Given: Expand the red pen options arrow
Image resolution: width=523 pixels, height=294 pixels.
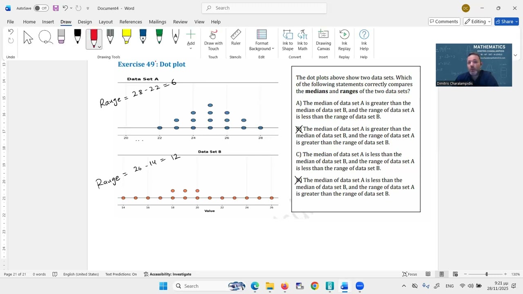Looking at the screenshot, I should 99,47.
